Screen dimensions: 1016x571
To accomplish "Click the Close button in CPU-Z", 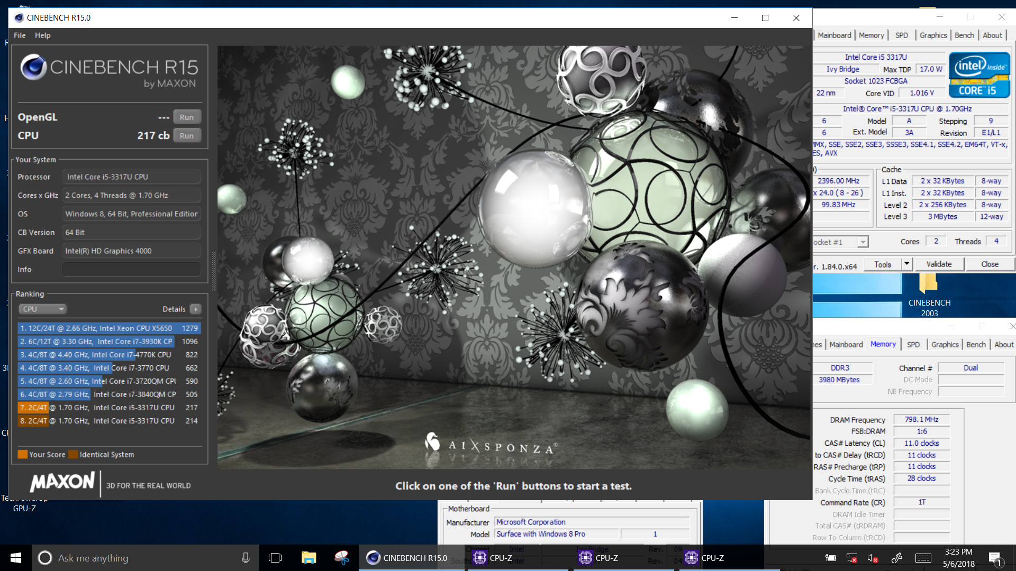I will (x=990, y=264).
